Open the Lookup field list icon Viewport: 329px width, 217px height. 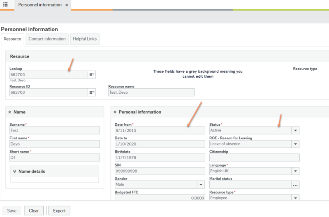pos(92,74)
